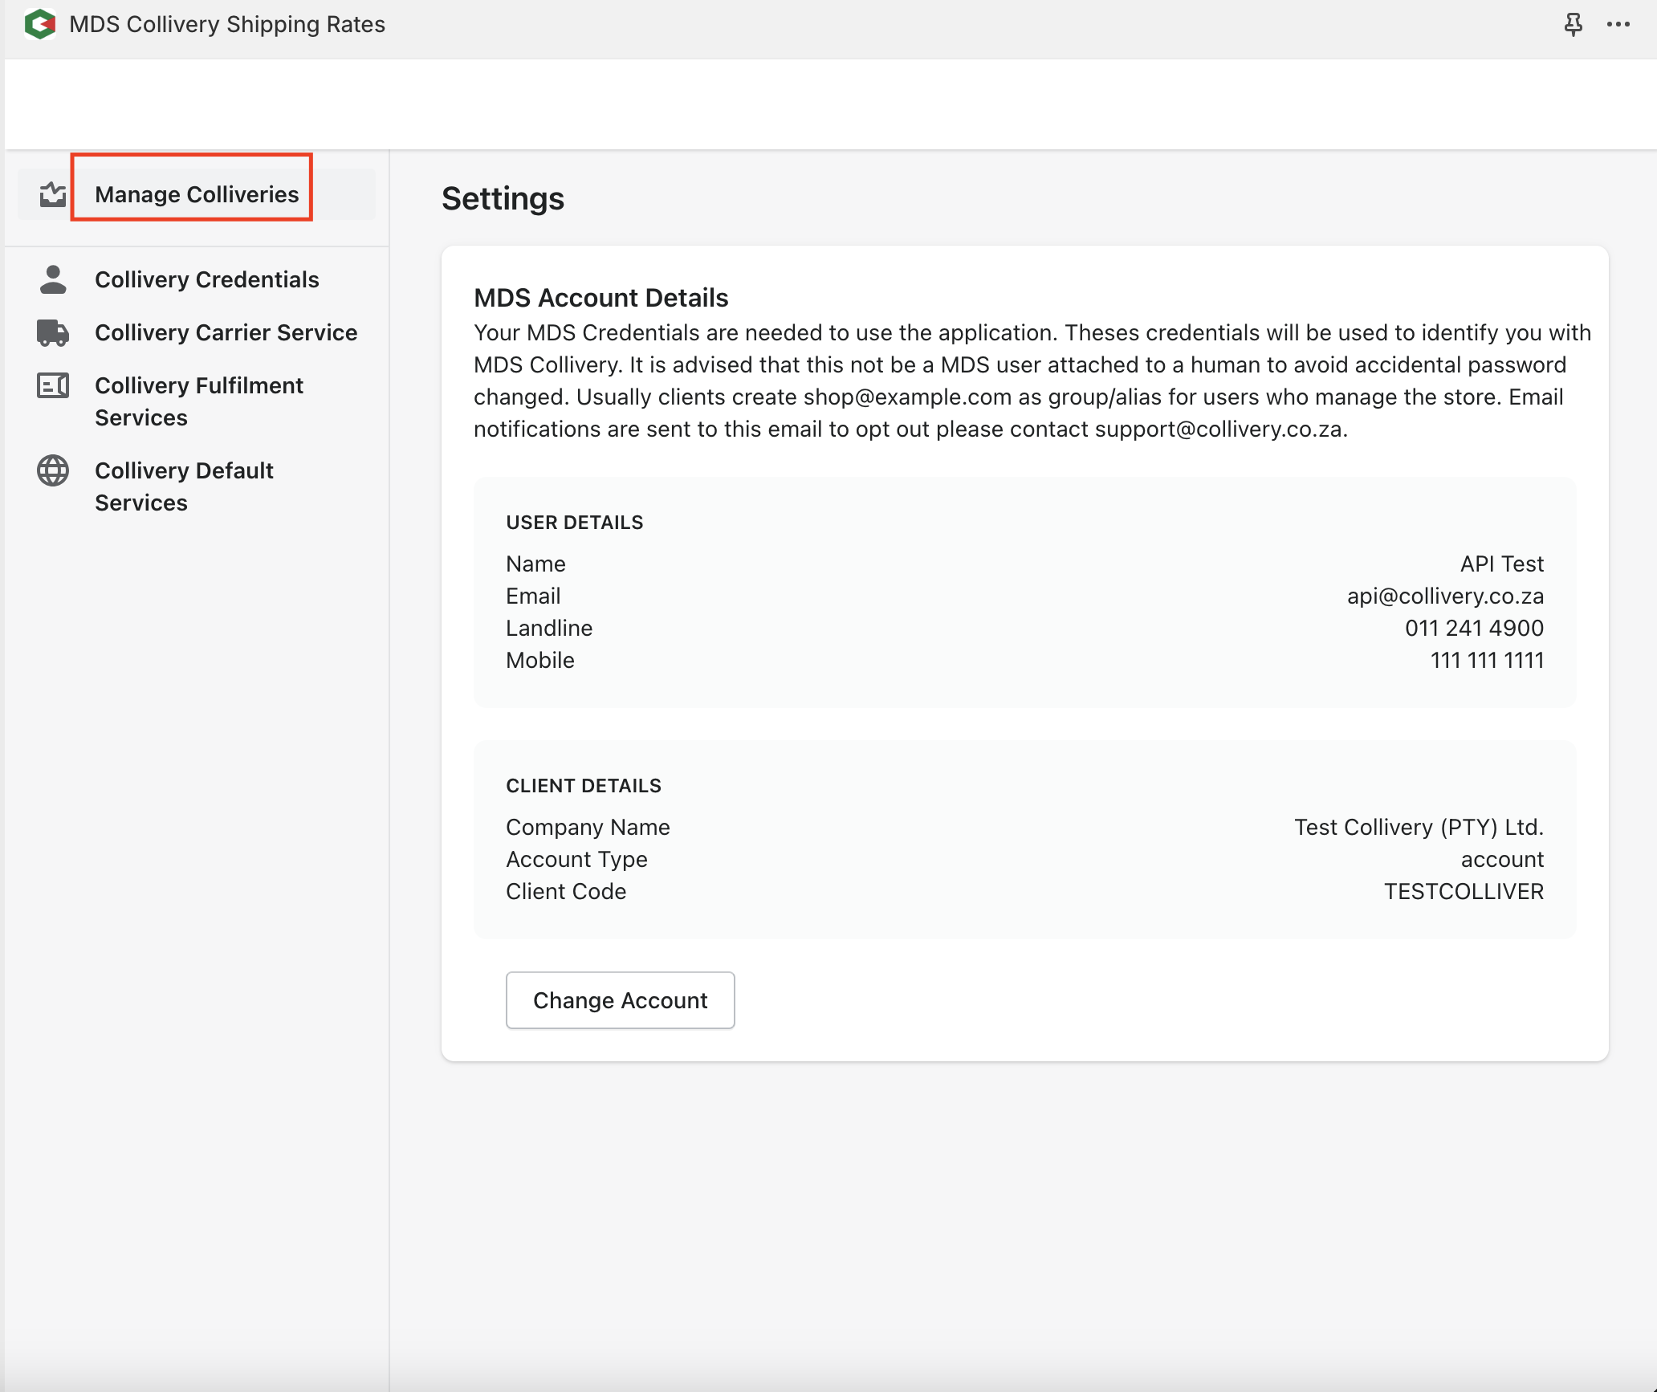The height and width of the screenshot is (1392, 1657).
Task: Click the MDS Collivery Shipping Rates title
Action: (x=227, y=24)
